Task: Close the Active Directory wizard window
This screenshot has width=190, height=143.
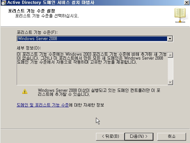Action: pos(187,3)
